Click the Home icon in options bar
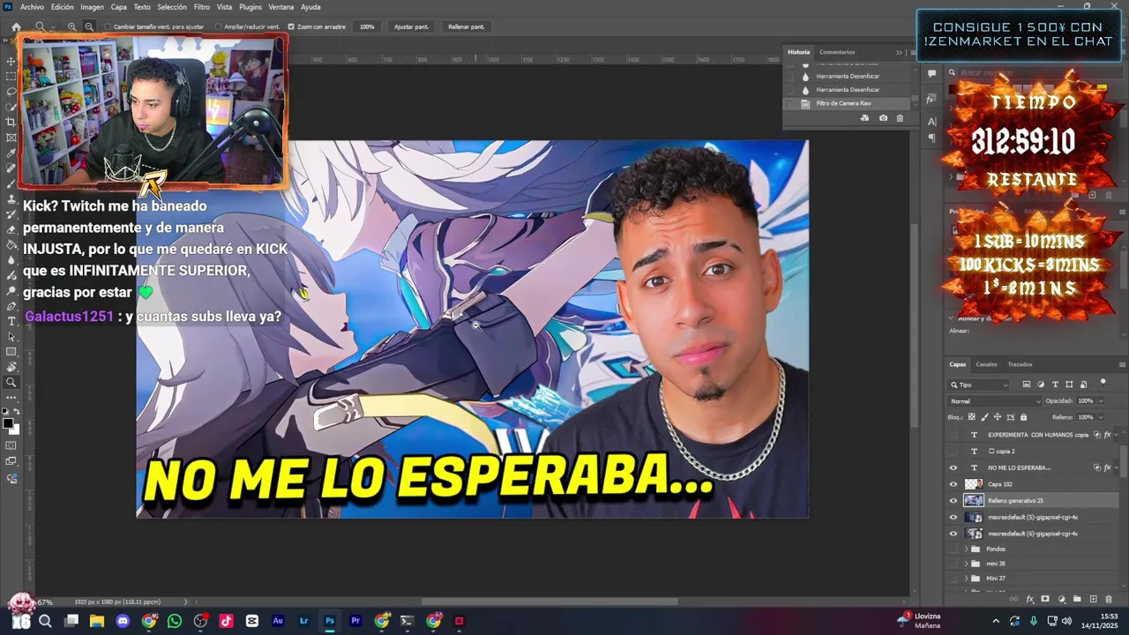Viewport: 1129px width, 635px height. click(x=16, y=26)
